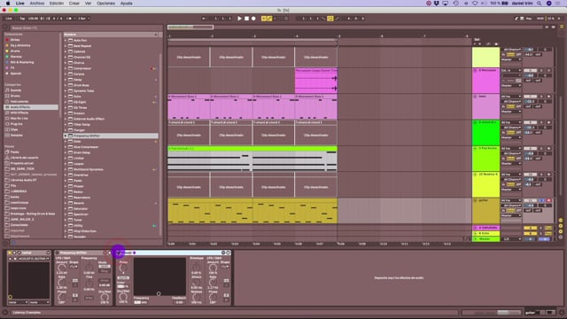
Task: Click save preset icon on third device
Action: [x=229, y=253]
